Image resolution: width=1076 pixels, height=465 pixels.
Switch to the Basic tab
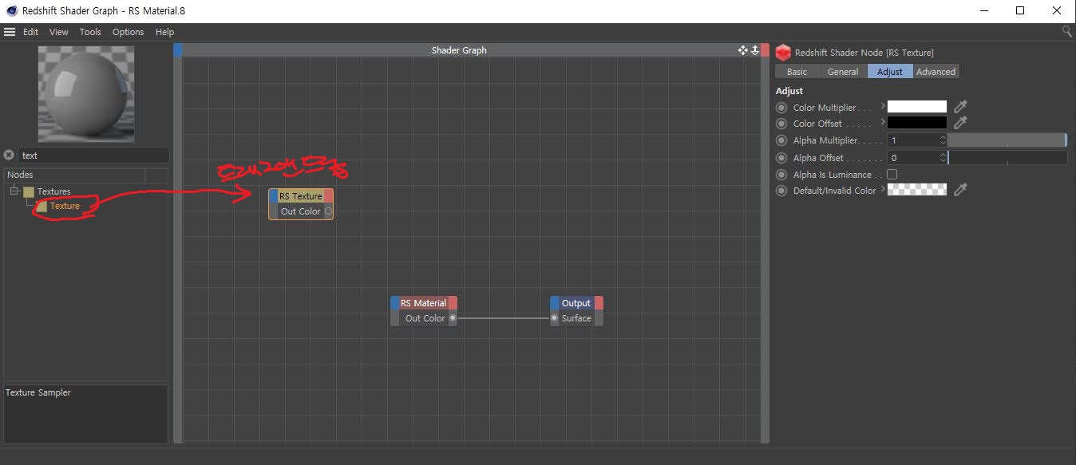click(797, 72)
